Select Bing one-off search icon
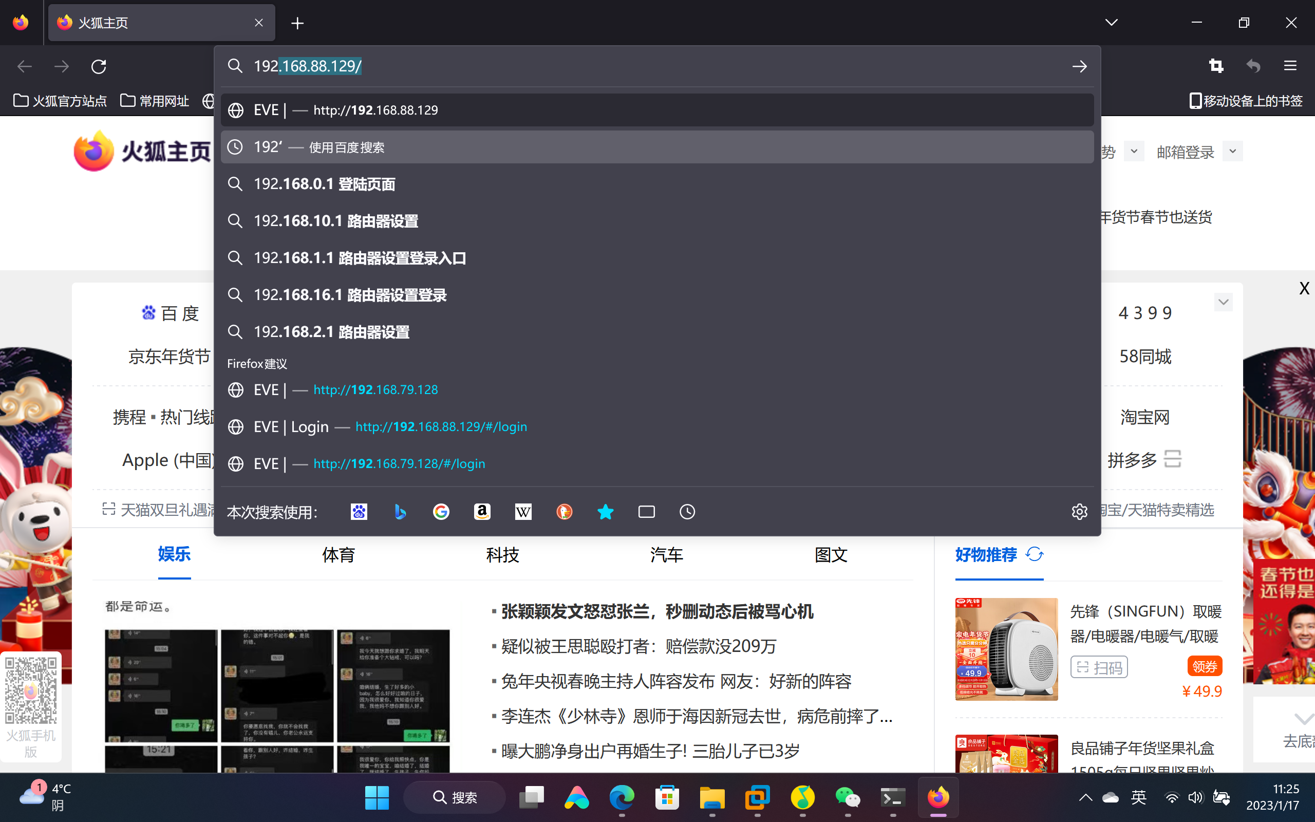This screenshot has height=822, width=1315. (x=400, y=512)
